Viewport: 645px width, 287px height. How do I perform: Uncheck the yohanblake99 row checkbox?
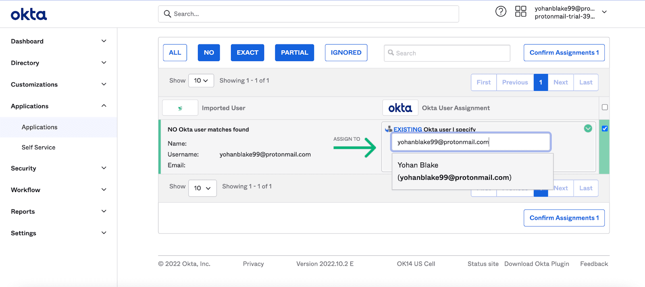coord(604,129)
